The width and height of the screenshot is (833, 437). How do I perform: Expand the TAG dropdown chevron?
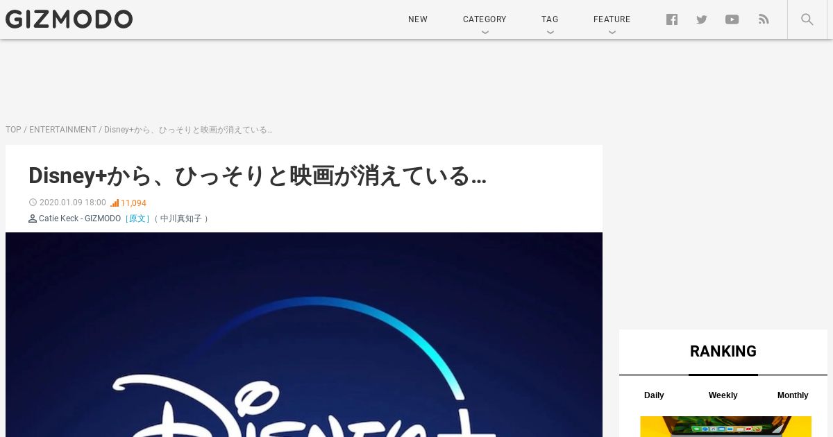click(550, 32)
